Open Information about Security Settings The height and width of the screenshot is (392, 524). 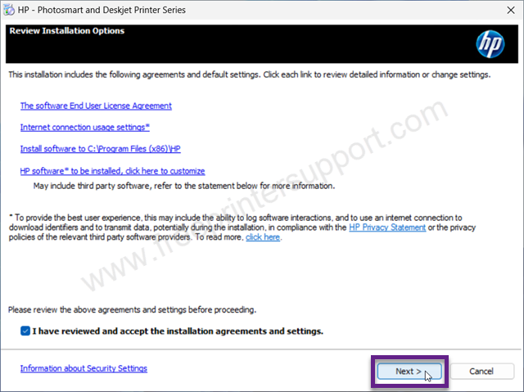(x=84, y=368)
